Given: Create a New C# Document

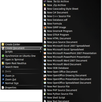Looking at the screenshot, I should coord(72,12).
